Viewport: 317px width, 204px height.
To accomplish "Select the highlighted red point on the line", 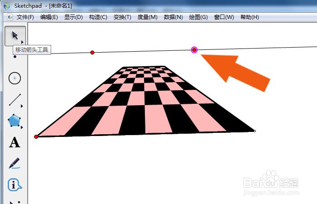I will (x=194, y=50).
